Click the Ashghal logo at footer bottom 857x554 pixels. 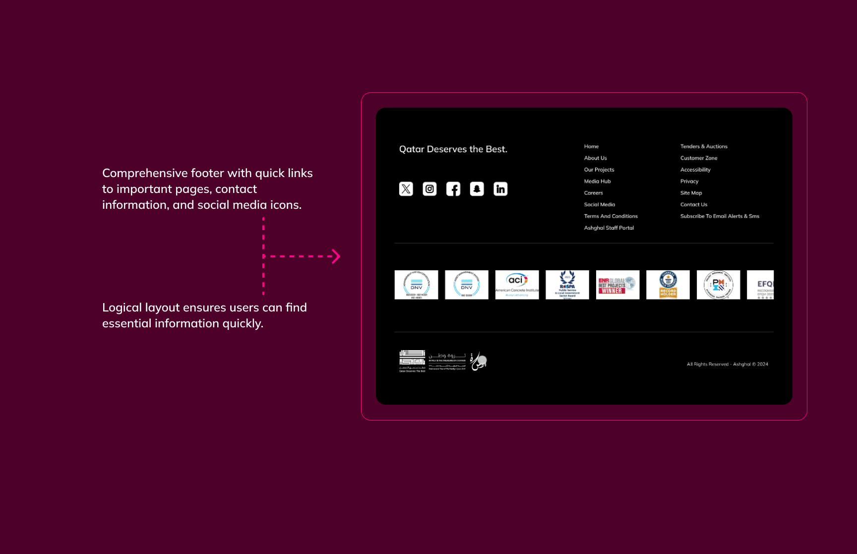[412, 361]
